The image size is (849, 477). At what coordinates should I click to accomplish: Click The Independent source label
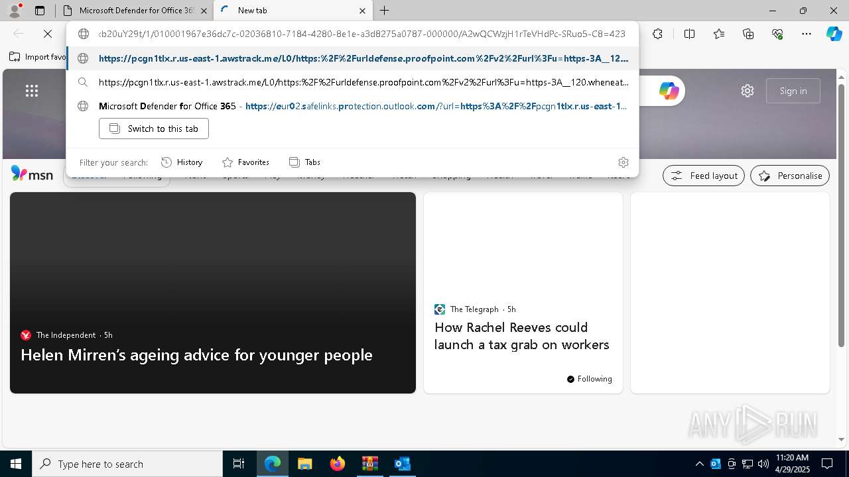[x=66, y=335]
